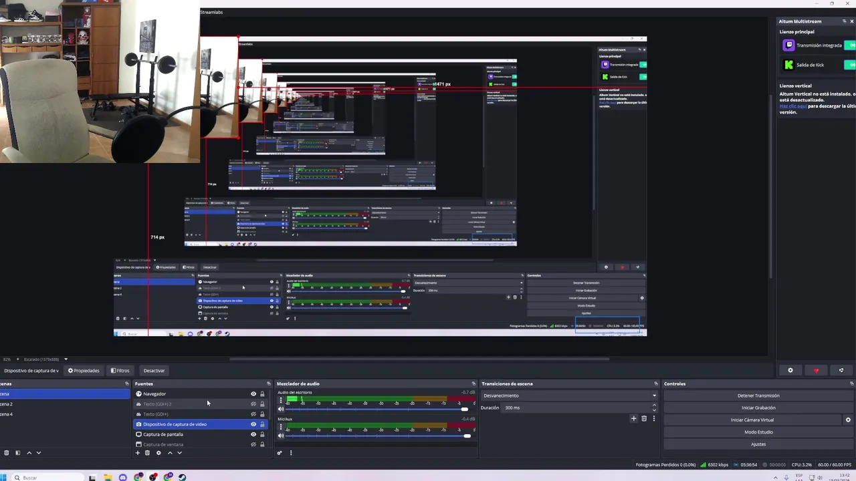This screenshot has width=856, height=481.
Task: Toggle Salida de Kick output
Action: (851, 65)
